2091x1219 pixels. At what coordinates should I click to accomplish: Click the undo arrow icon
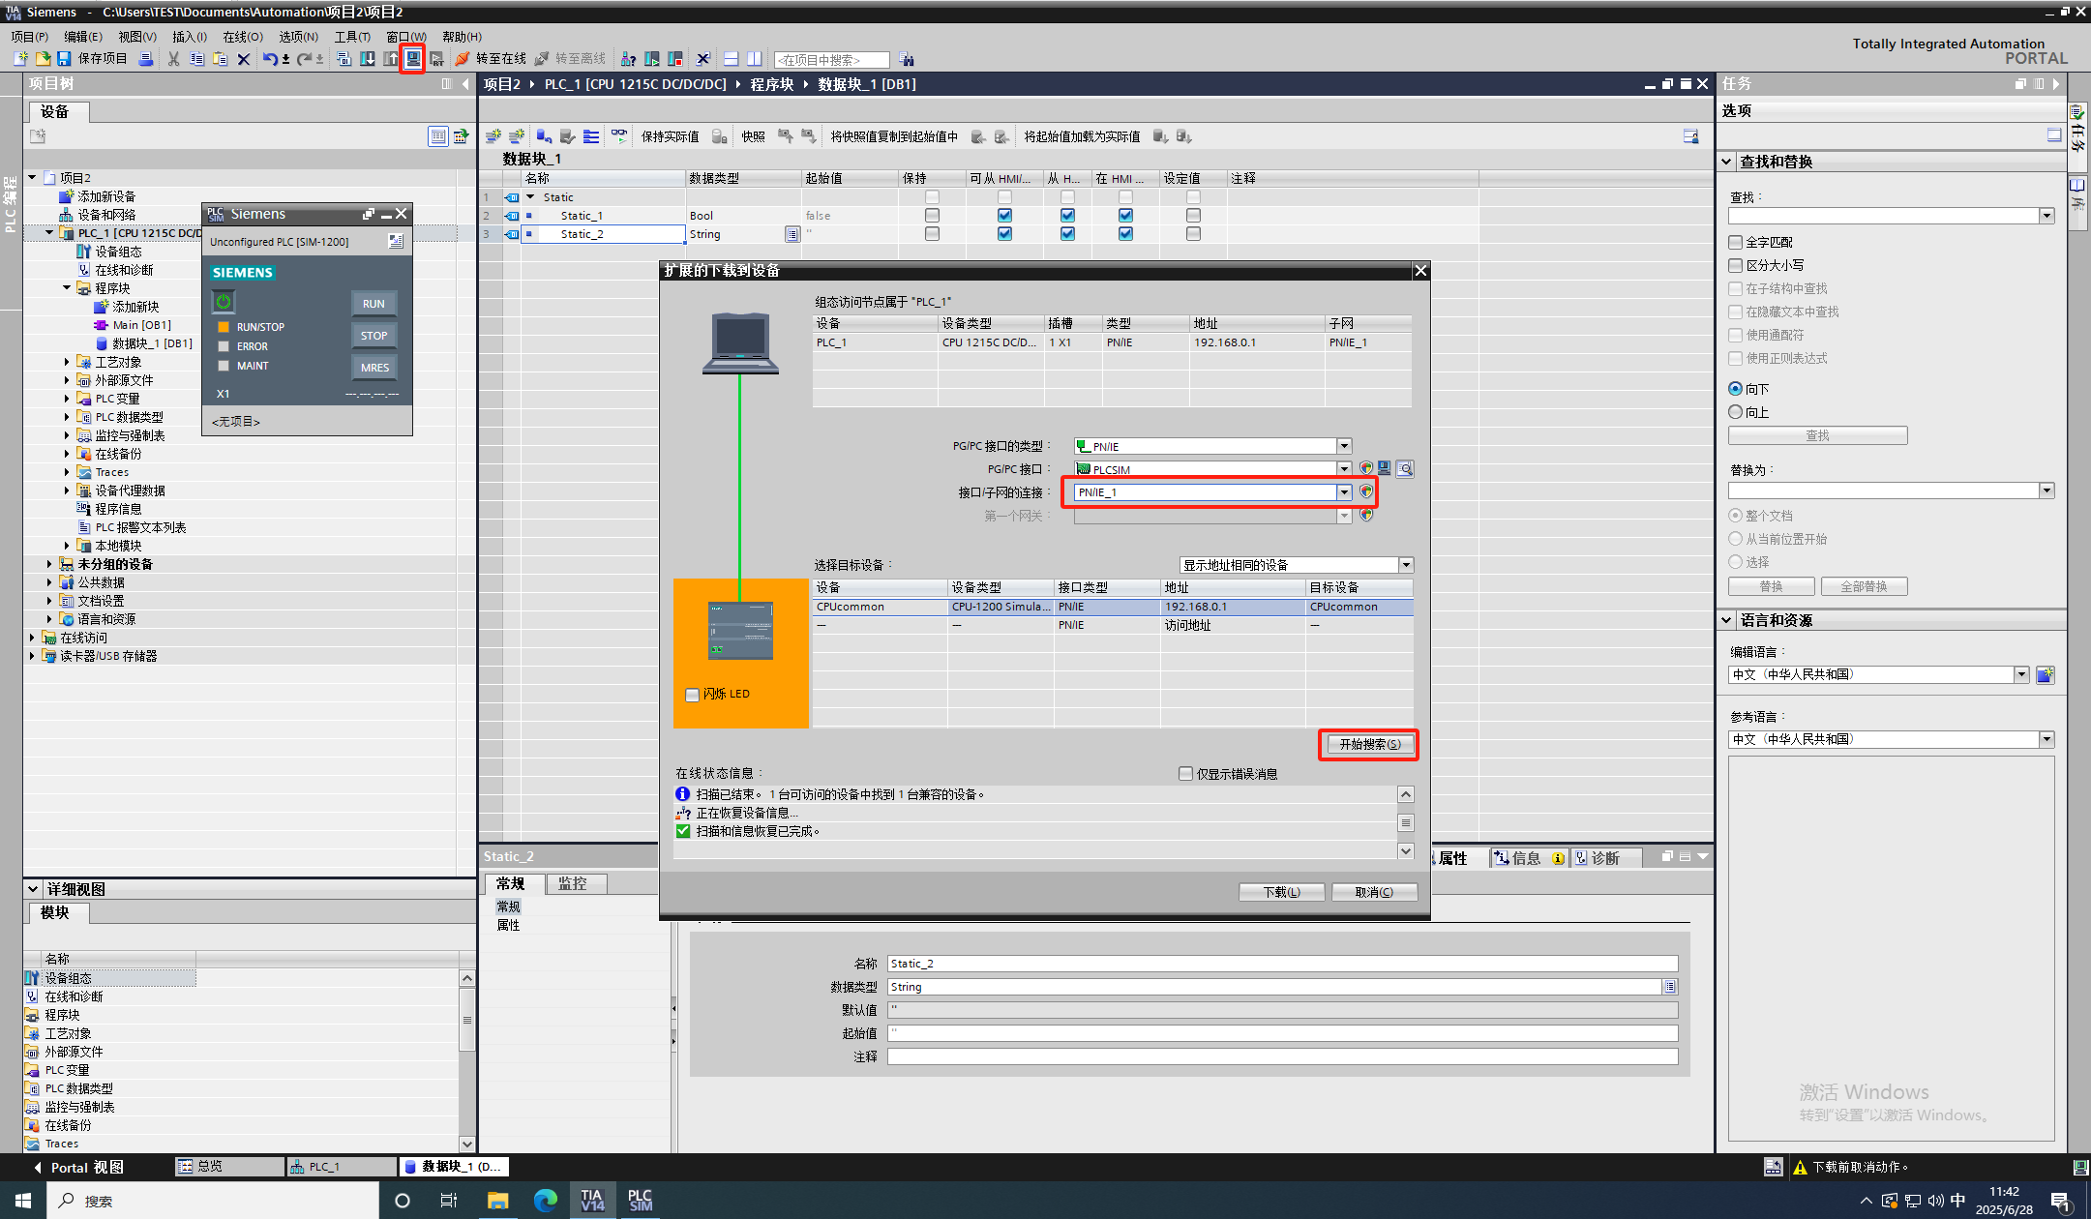coord(270,59)
